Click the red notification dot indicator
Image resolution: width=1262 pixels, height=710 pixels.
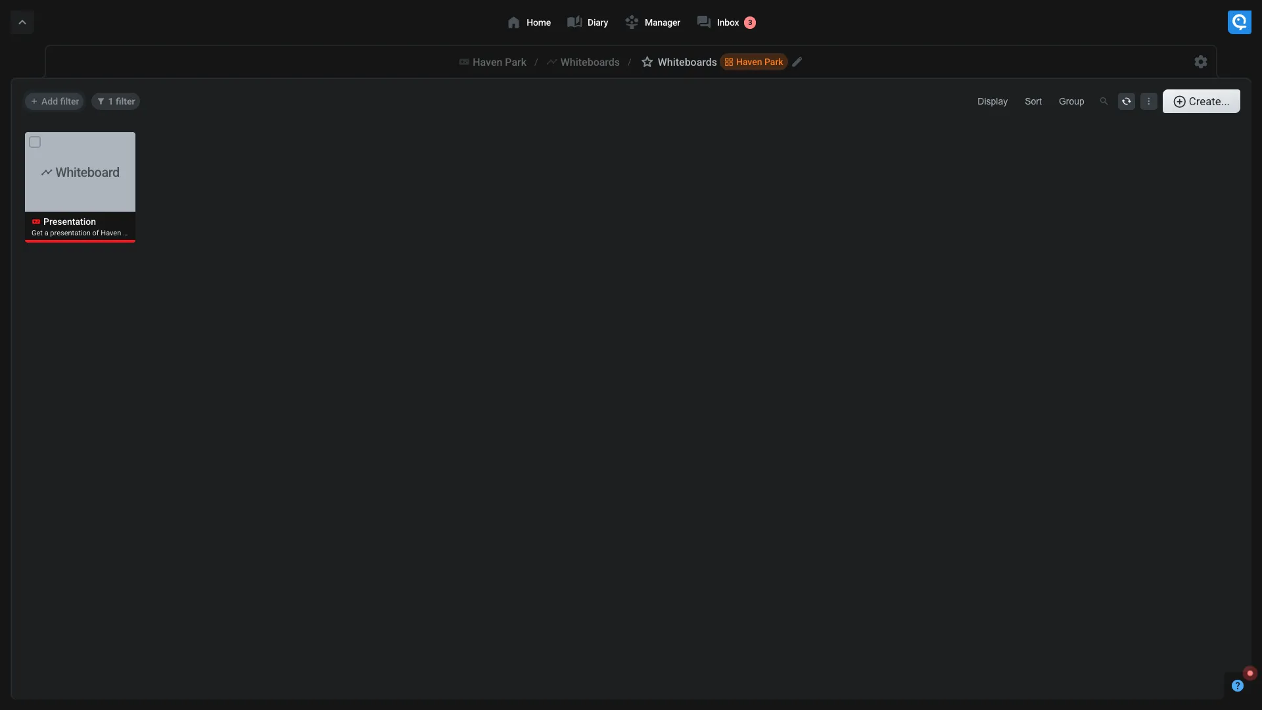click(x=1250, y=673)
